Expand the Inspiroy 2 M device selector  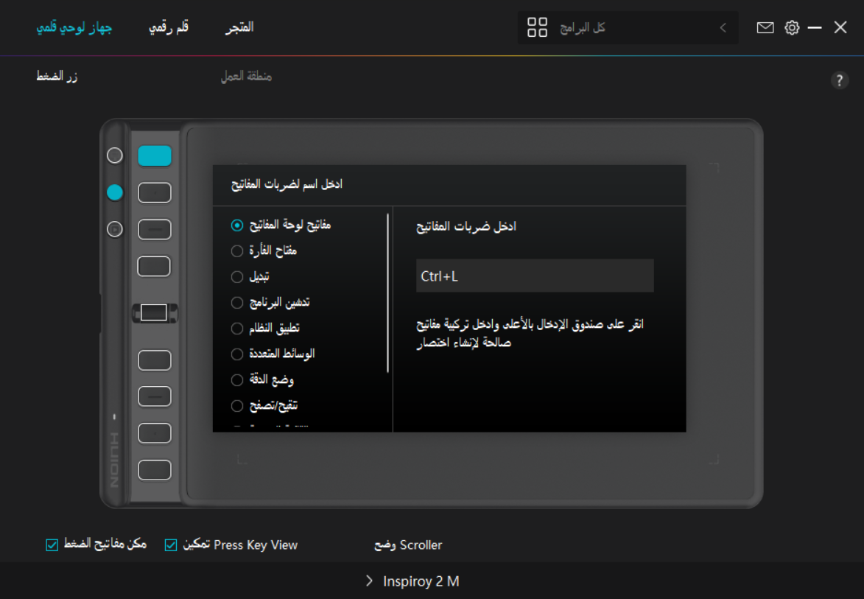point(412,581)
